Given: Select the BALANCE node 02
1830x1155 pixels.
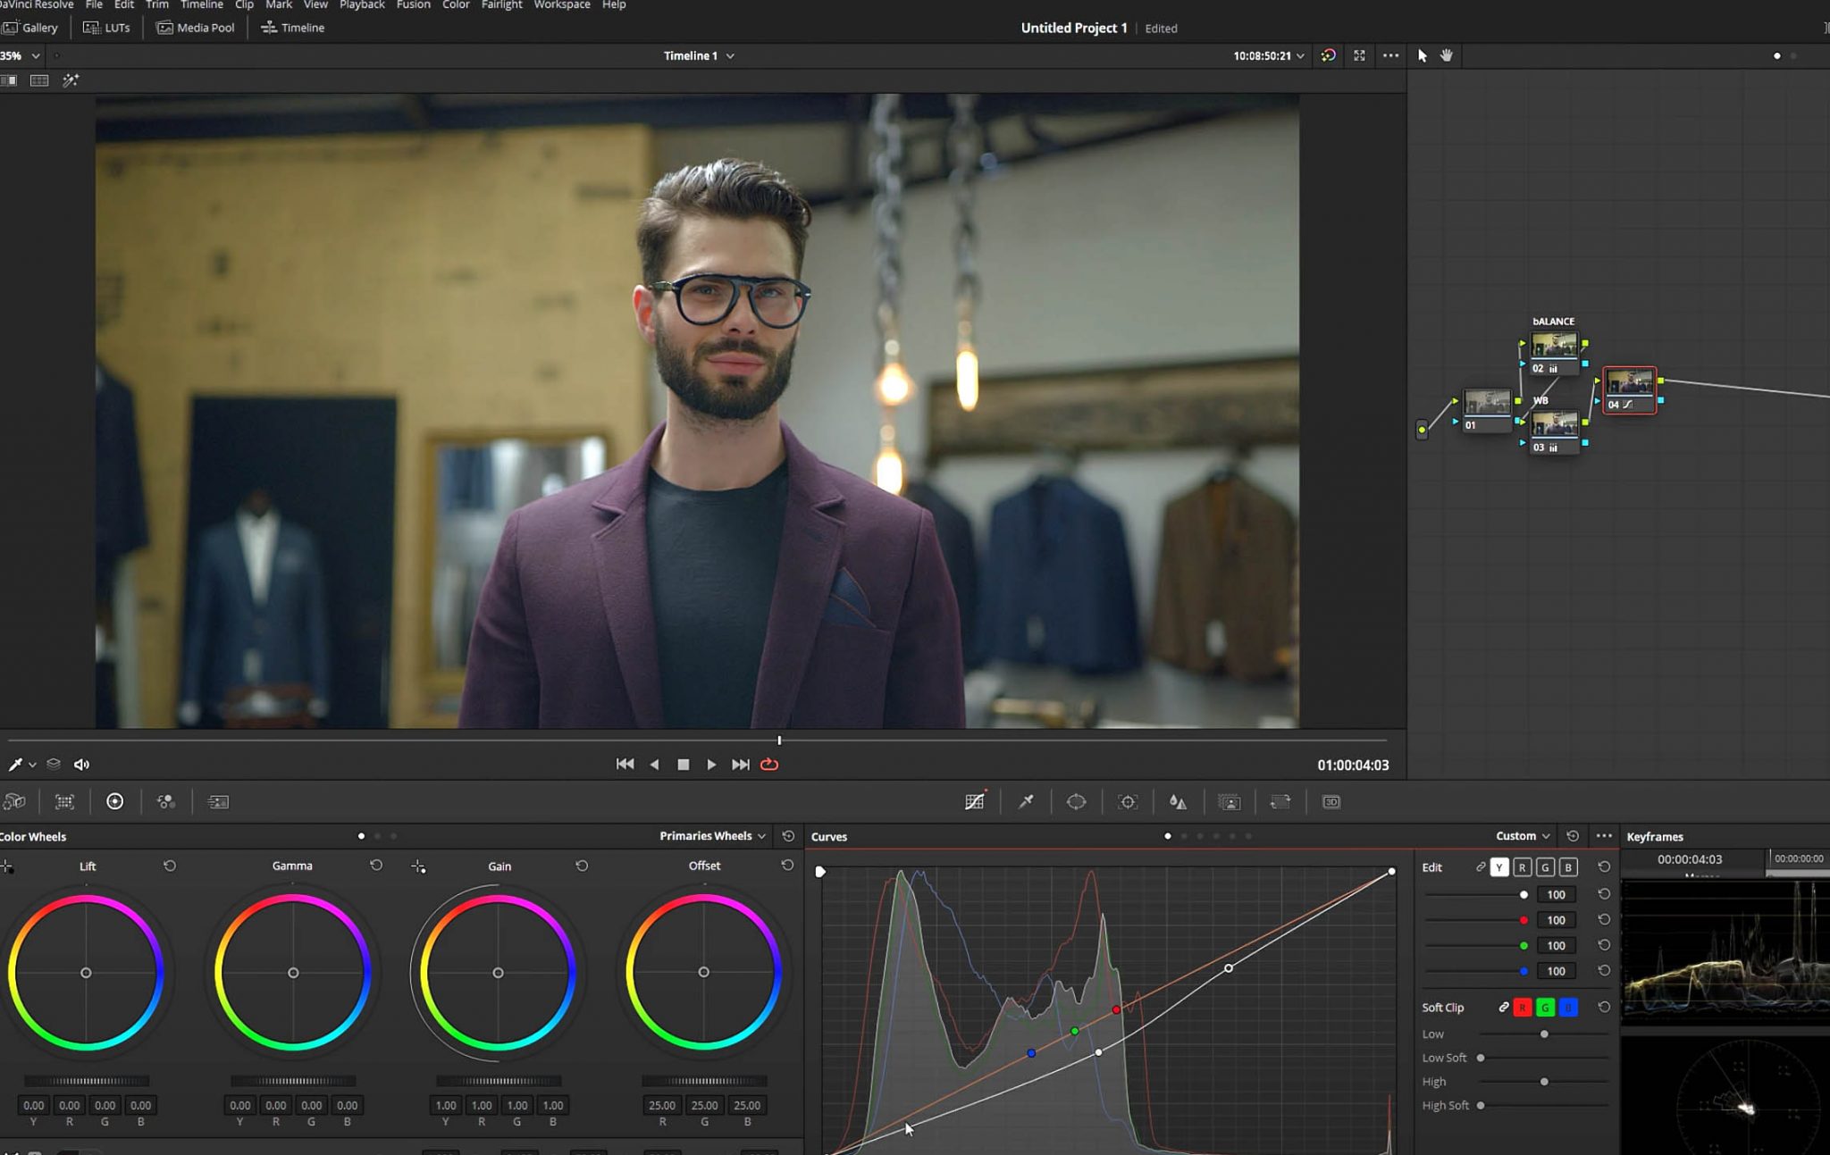Looking at the screenshot, I should (1553, 352).
